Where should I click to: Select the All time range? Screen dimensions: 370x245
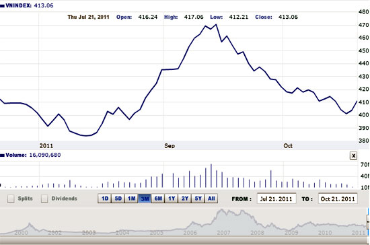211,199
